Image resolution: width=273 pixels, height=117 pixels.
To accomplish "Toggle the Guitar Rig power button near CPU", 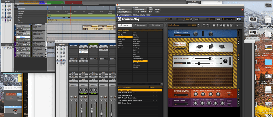I will click(224, 19).
